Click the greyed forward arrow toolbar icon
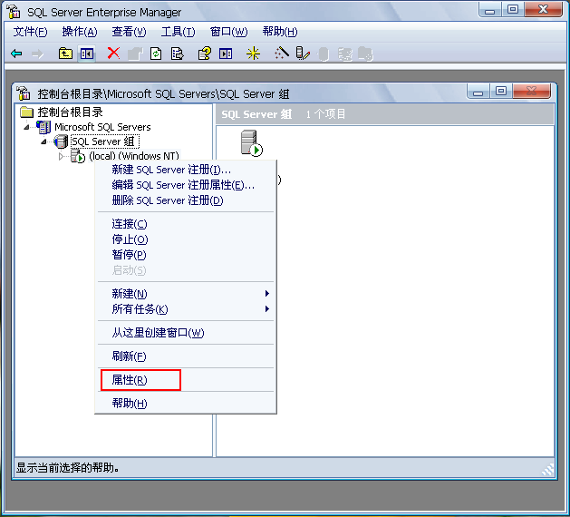The width and height of the screenshot is (570, 517). click(38, 54)
